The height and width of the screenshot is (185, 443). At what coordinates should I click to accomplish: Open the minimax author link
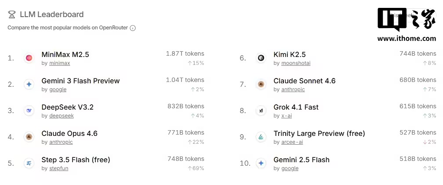click(x=59, y=63)
